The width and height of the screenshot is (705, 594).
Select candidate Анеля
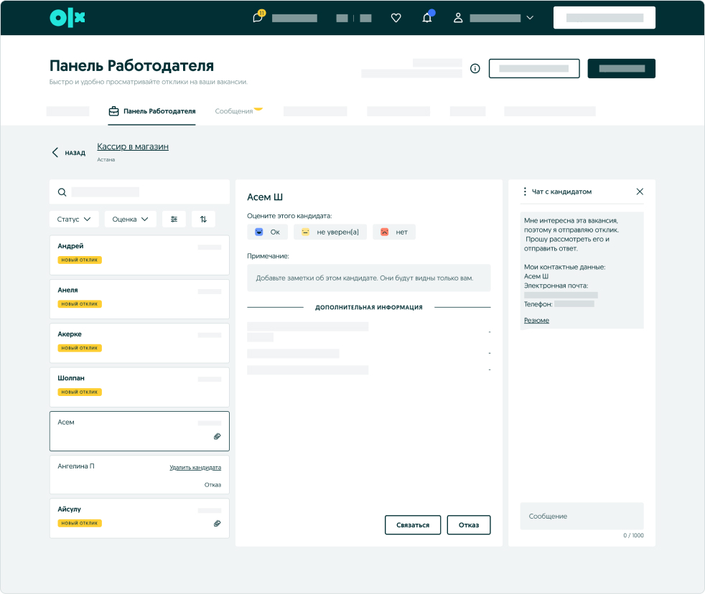tap(139, 299)
